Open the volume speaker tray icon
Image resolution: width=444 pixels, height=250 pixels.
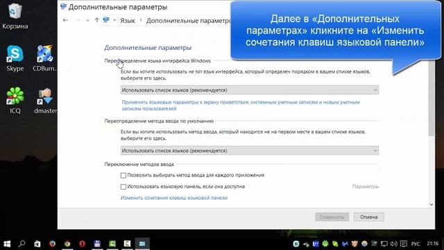pyautogui.click(x=393, y=244)
